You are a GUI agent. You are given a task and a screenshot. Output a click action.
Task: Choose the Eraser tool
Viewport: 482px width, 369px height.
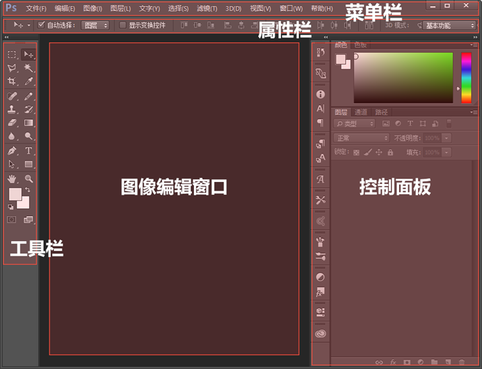tap(12, 123)
